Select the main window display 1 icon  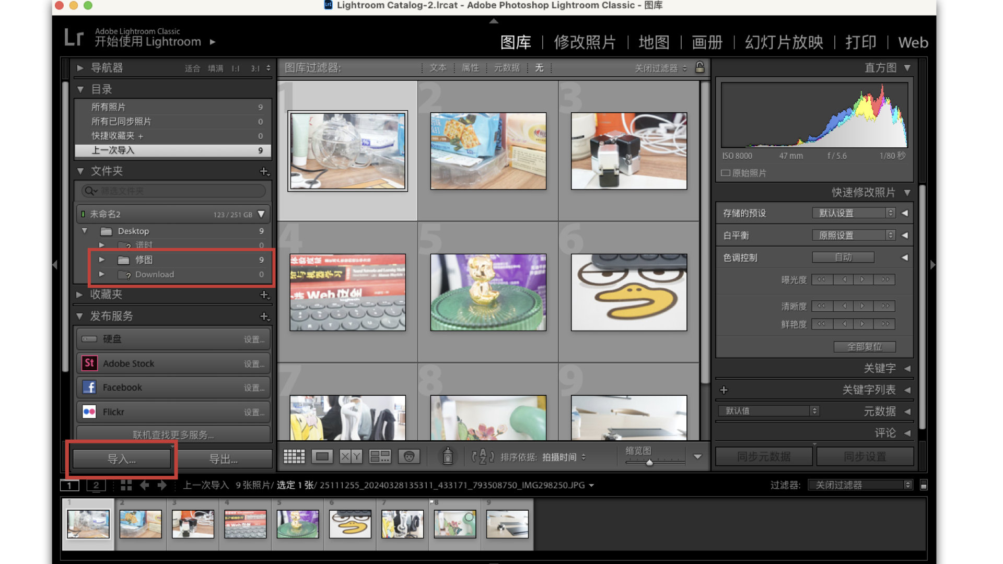[x=69, y=486]
